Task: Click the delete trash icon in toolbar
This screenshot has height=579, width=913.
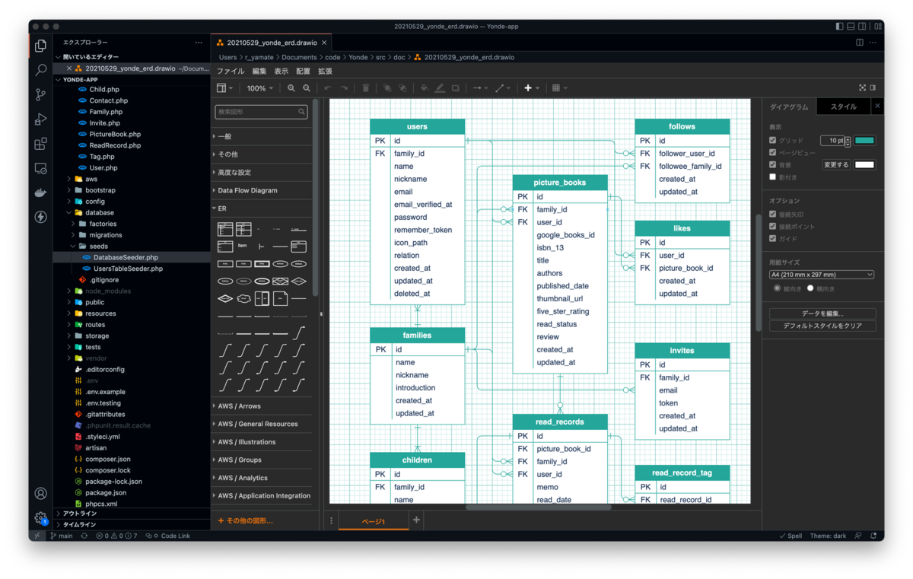Action: click(x=366, y=88)
